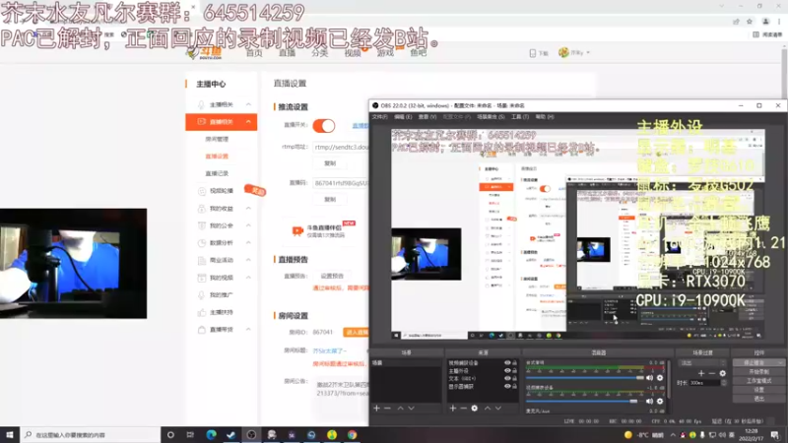The image size is (788, 443).
Task: Open 房间管理 in sidebar
Action: (217, 139)
